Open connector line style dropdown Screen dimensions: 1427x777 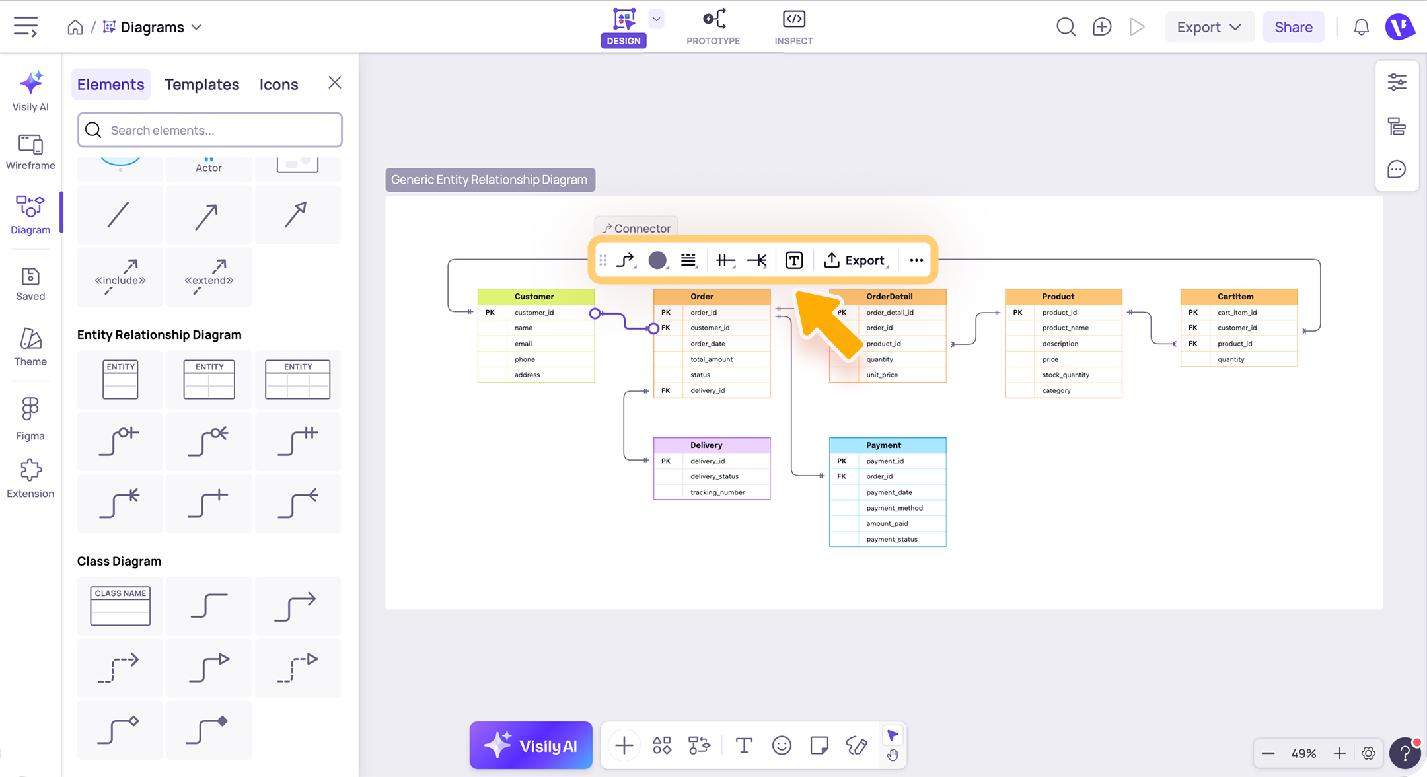pos(688,260)
